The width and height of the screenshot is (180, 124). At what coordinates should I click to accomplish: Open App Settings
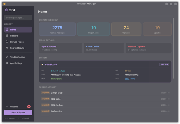(x=18, y=63)
